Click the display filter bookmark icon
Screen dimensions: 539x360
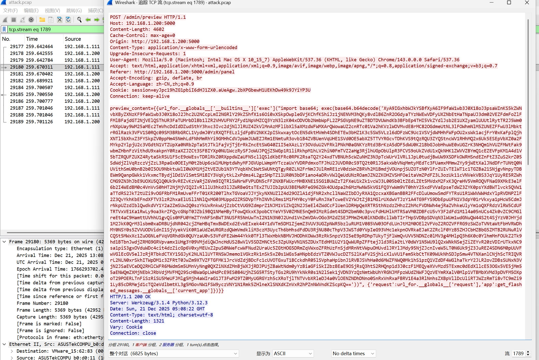pyautogui.click(x=4, y=29)
